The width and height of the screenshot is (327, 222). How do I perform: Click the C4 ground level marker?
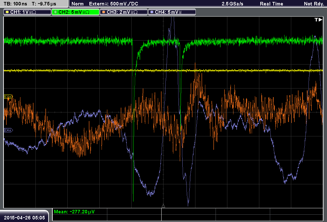point(9,130)
